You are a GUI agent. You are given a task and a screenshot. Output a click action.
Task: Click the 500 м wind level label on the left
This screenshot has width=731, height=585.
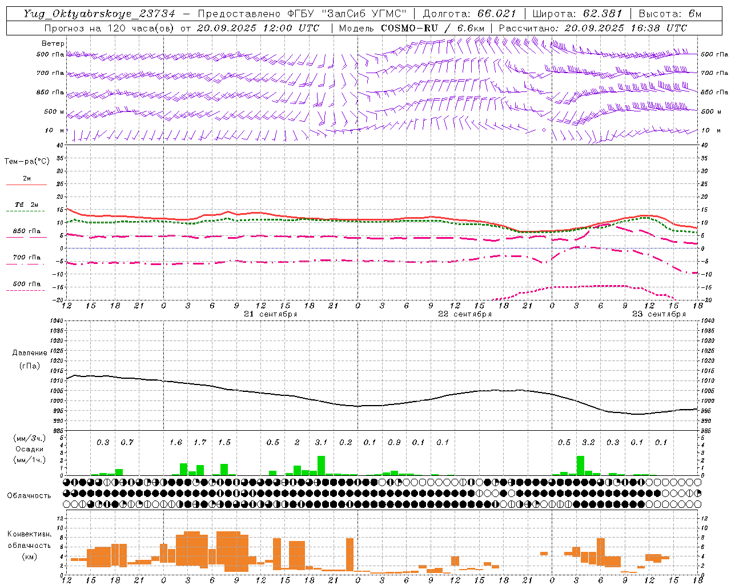point(55,111)
